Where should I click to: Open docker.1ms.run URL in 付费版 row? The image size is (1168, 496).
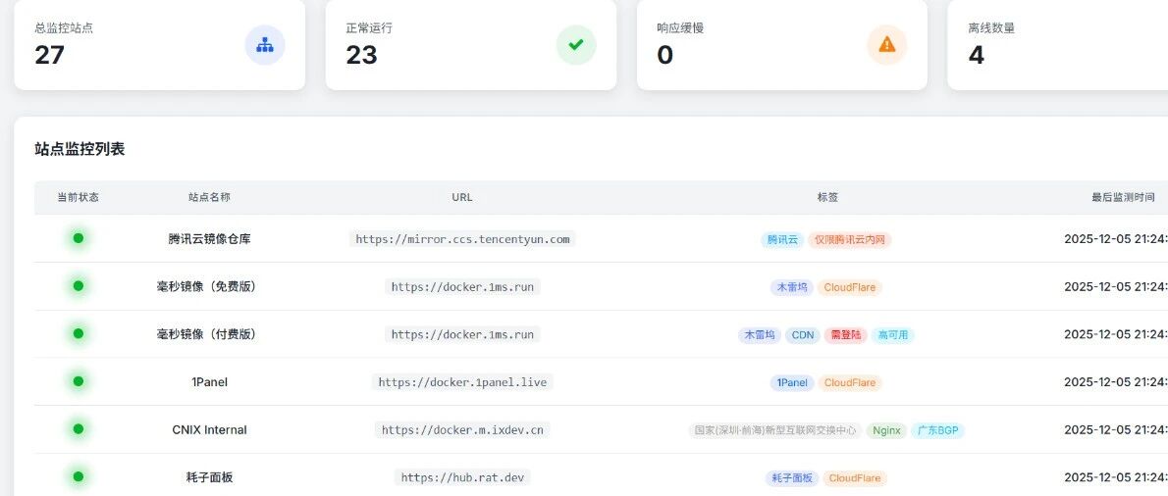(x=462, y=334)
